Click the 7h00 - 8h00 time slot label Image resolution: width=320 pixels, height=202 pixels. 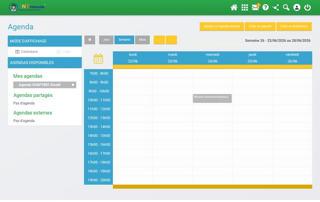pyautogui.click(x=99, y=74)
